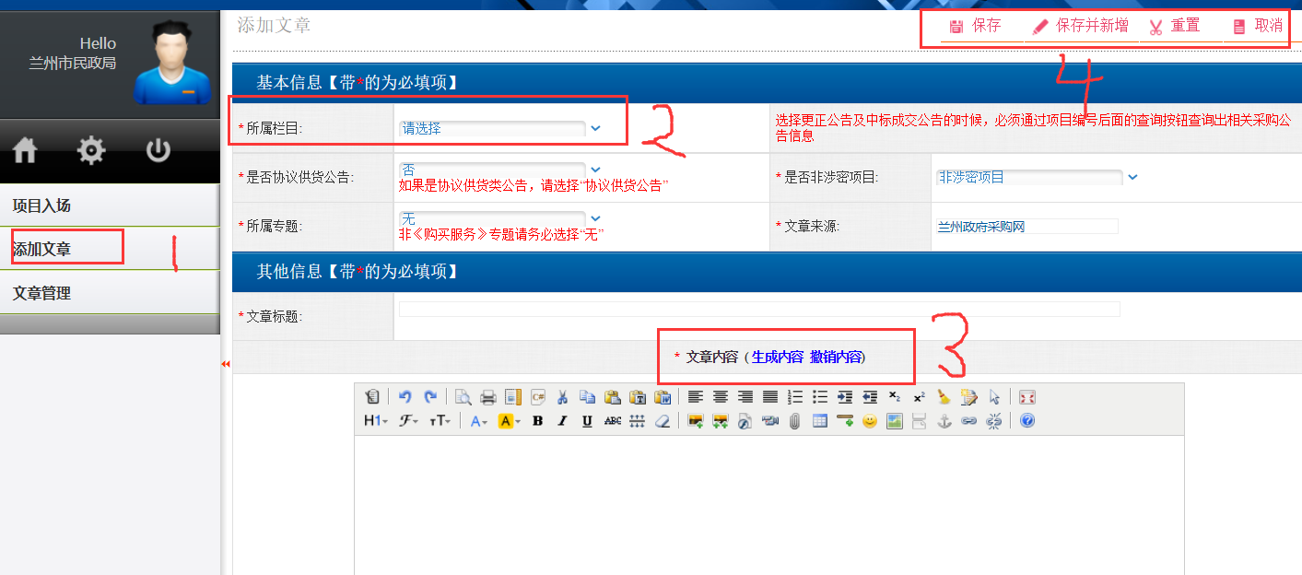Click the home icon in sidebar
1302x575 pixels.
24,150
